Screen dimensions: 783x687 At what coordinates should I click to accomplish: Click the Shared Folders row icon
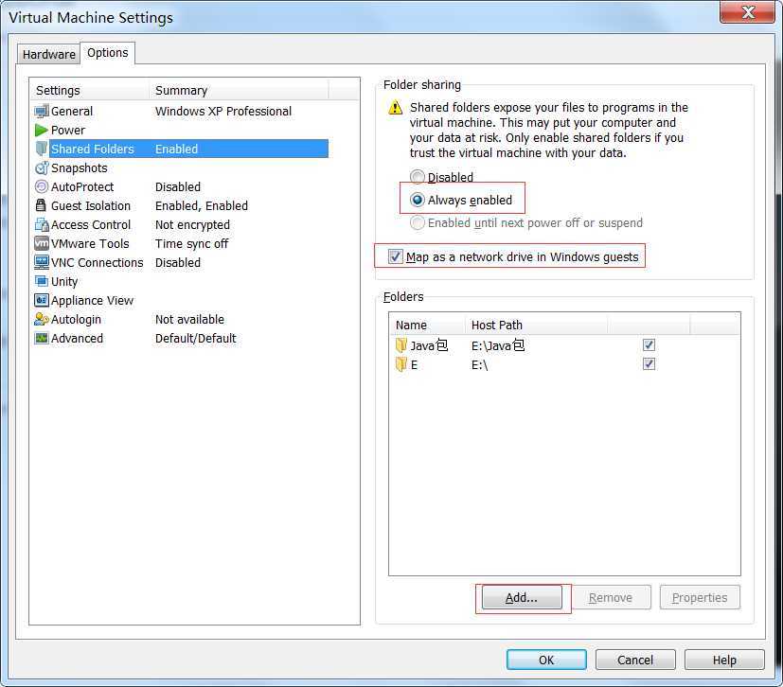point(42,149)
